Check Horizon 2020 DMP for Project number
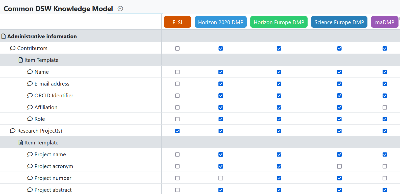The image size is (400, 194). (x=221, y=178)
